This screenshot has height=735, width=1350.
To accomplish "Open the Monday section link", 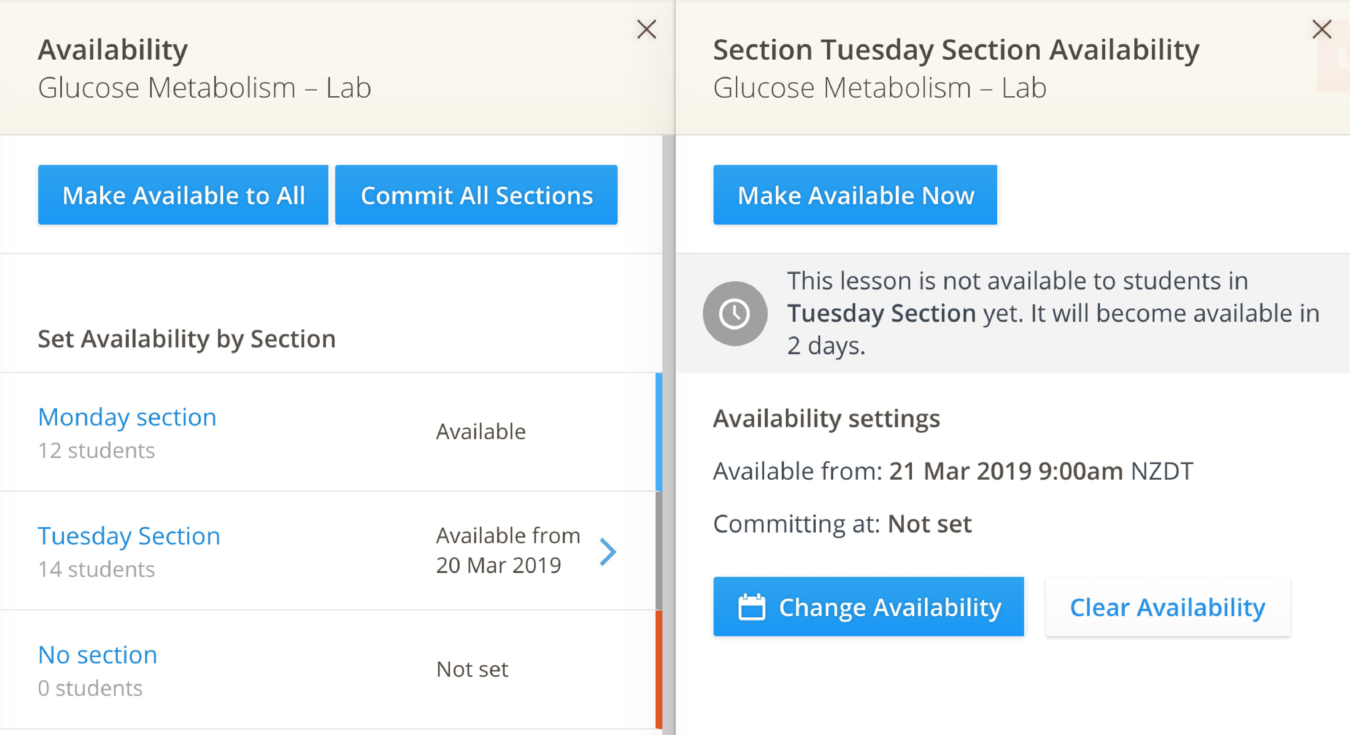I will coord(127,417).
